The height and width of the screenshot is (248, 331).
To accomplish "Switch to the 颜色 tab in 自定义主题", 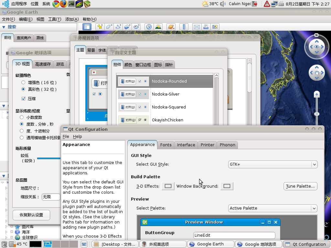I will (128, 65).
